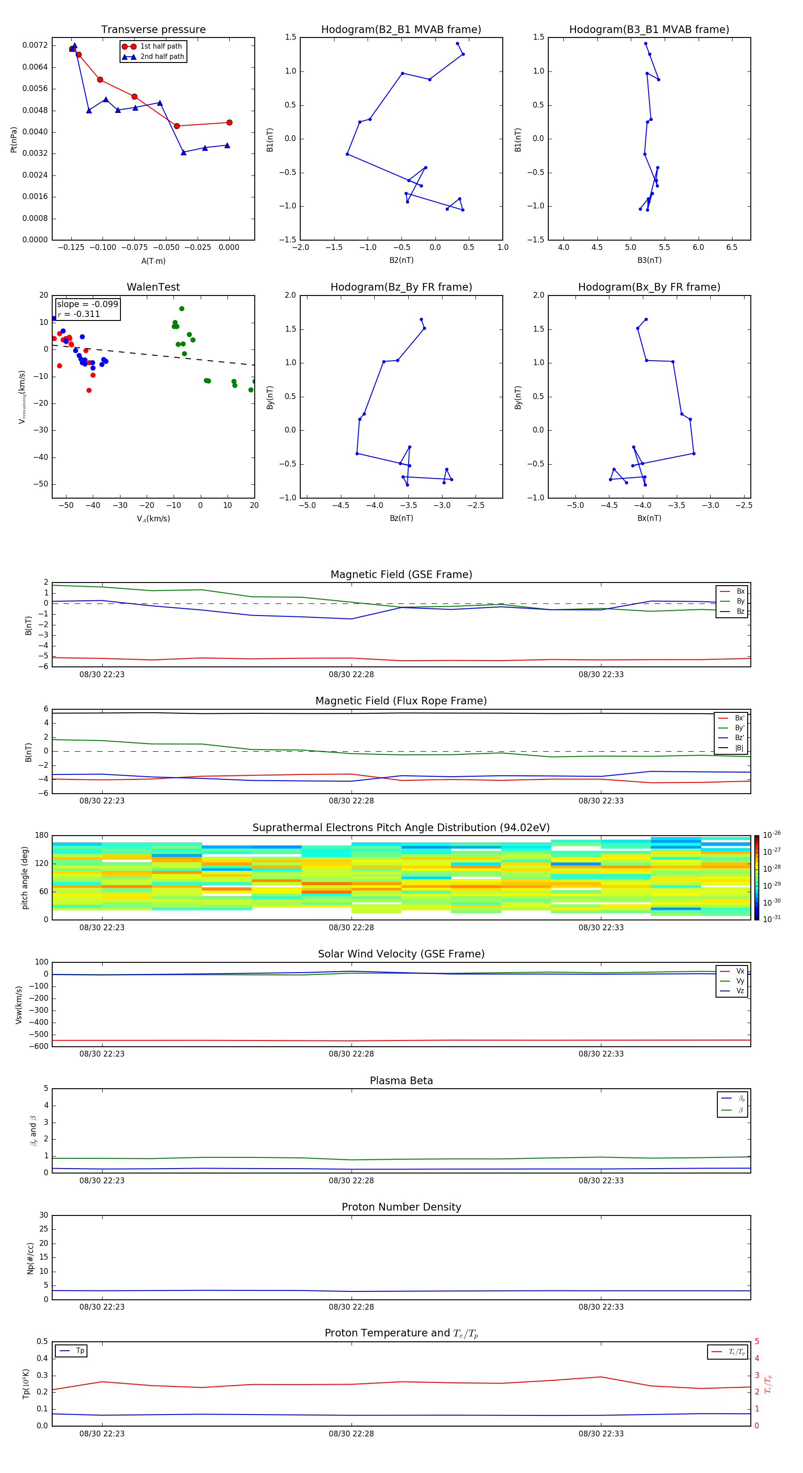The height and width of the screenshot is (1473, 803).
Task: Click '08/30 22:23' tick under Plasma Beta plot
Action: click(102, 1180)
